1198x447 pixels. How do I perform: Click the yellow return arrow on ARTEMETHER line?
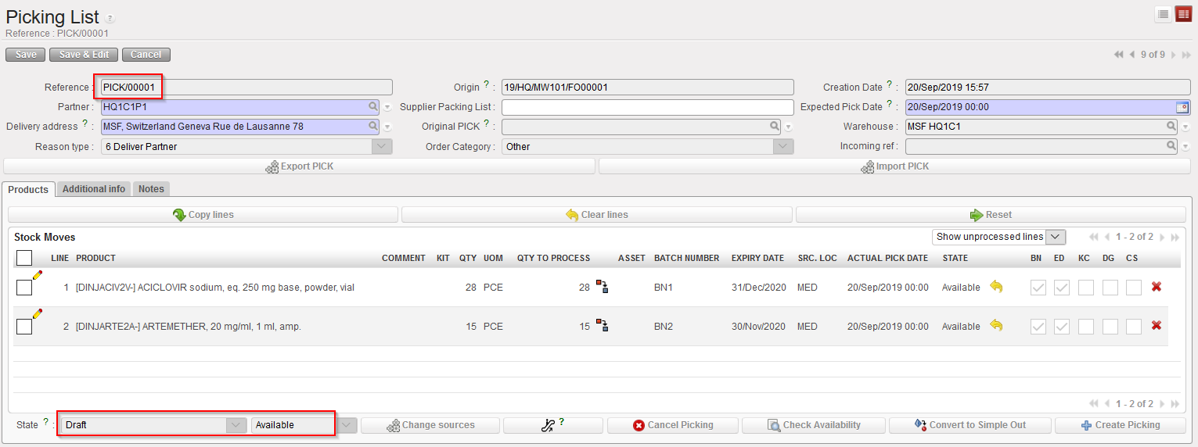point(996,326)
